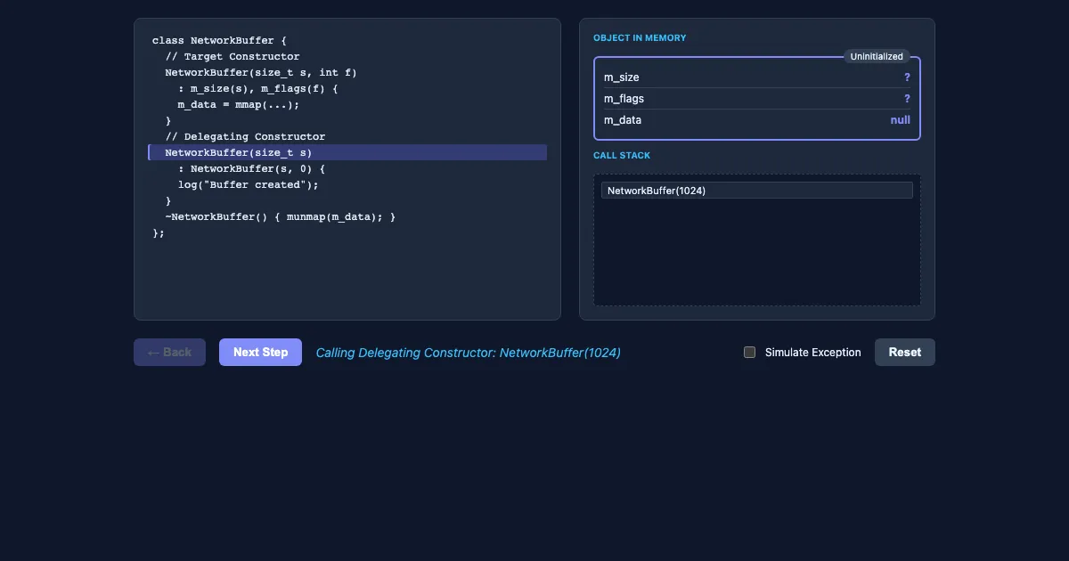Click the ': m_size(s), m_flags(f) {' line
1069x561 pixels.
[x=258, y=89]
